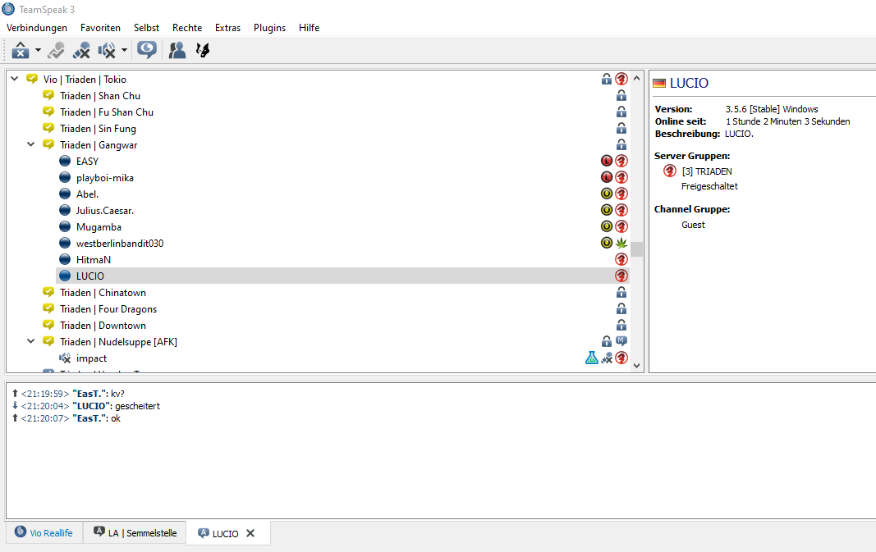This screenshot has width=876, height=552.
Task: Select the Triaden | Fu Shan Chu channel
Action: [107, 112]
